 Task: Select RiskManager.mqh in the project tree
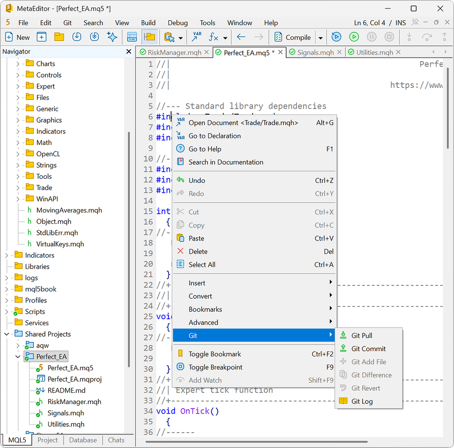(x=74, y=402)
